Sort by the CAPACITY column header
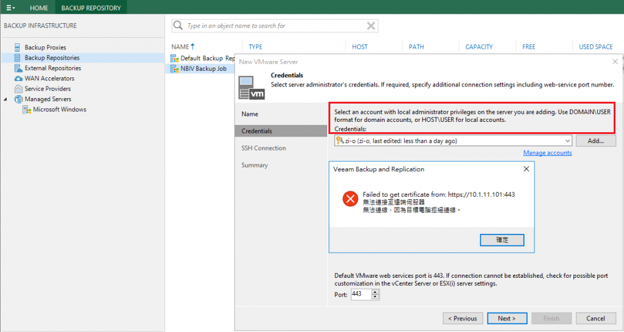 tap(479, 46)
